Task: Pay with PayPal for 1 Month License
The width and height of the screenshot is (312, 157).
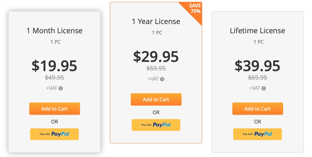Action: coord(54,134)
